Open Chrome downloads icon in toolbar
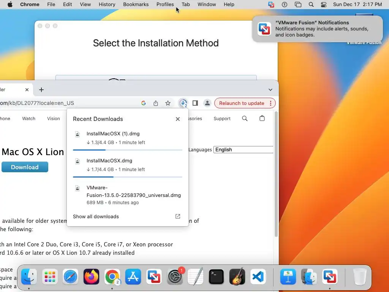This screenshot has height=292, width=389. (x=183, y=103)
